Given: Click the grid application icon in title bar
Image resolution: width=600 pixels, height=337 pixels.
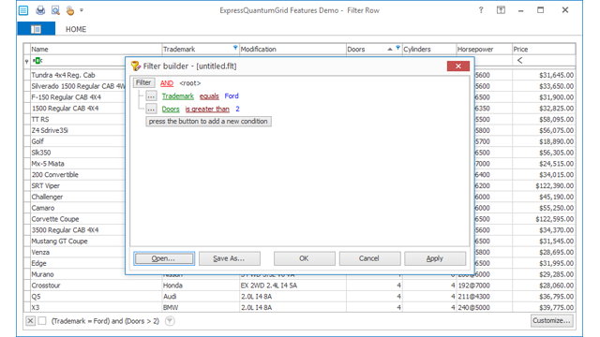Looking at the screenshot, I should point(23,10).
